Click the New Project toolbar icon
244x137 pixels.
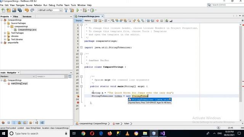tap(9, 10)
